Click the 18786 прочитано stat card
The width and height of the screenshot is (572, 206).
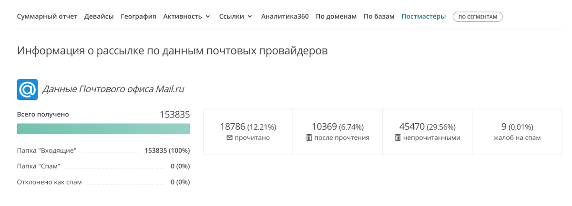tap(248, 132)
